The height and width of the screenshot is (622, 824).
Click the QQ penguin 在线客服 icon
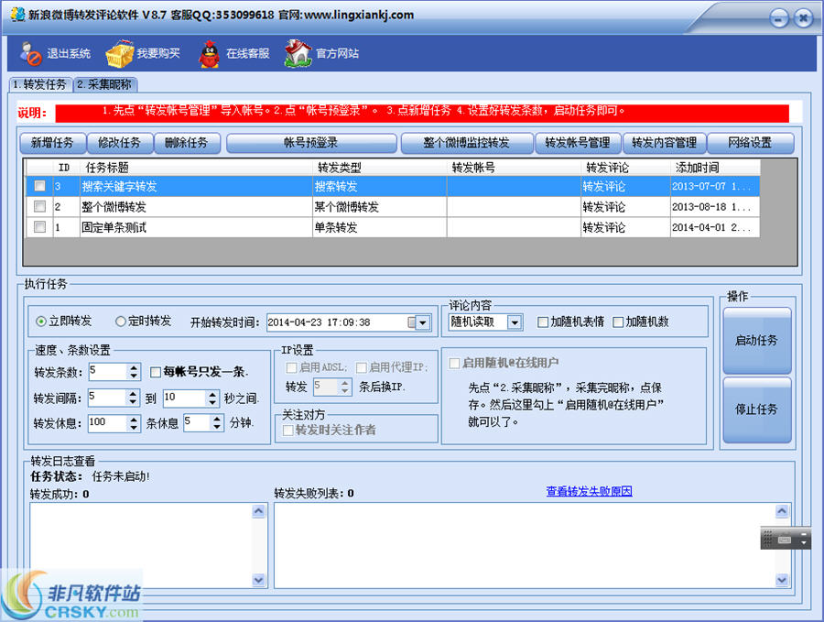[209, 54]
